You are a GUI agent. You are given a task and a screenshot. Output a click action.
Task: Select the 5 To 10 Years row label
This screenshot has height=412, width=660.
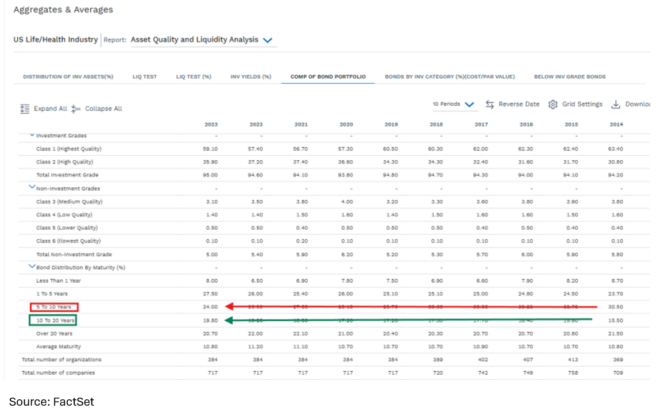point(54,307)
